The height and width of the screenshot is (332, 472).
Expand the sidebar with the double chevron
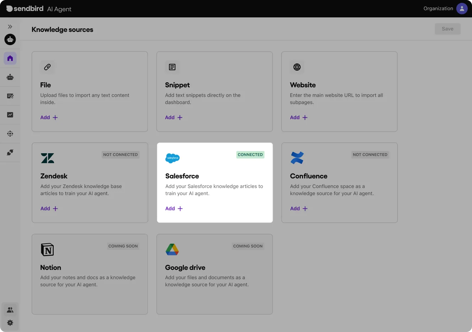(x=10, y=27)
